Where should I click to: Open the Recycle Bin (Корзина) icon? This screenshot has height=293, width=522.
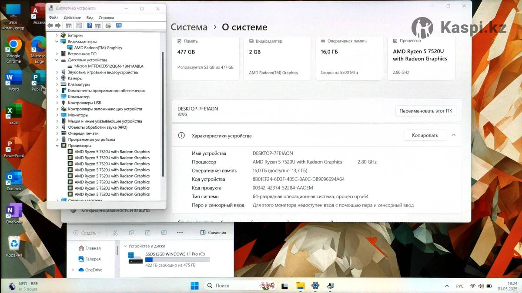14,247
